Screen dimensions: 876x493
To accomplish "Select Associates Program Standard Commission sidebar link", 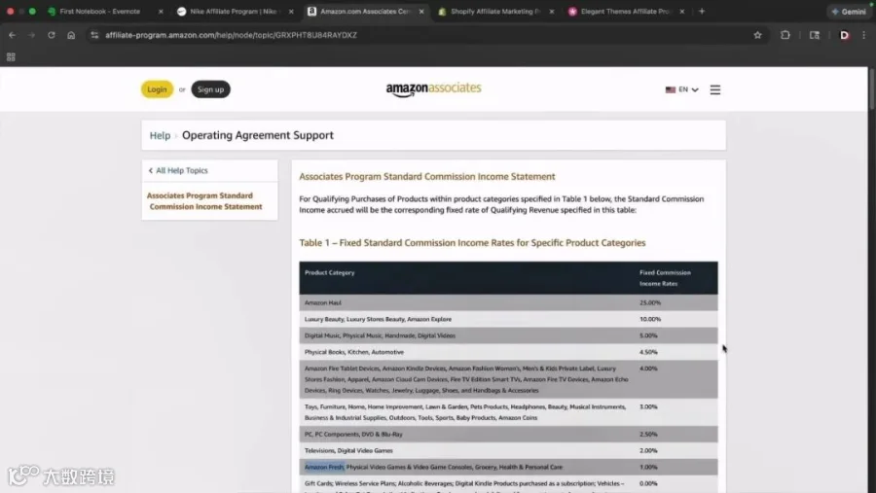I will tap(204, 201).
